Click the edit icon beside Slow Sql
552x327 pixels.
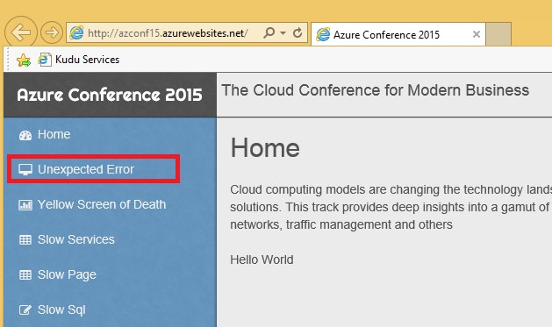tap(25, 310)
